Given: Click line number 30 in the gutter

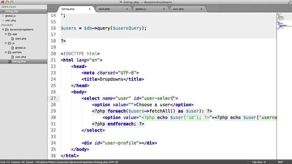Looking at the screenshot, I should (x=53, y=118).
